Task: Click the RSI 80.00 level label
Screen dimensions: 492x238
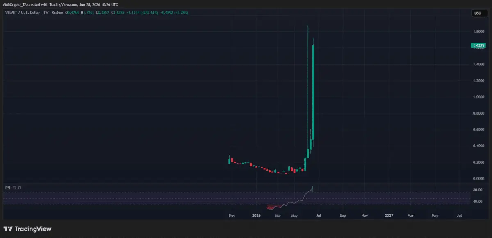Action: click(x=478, y=190)
